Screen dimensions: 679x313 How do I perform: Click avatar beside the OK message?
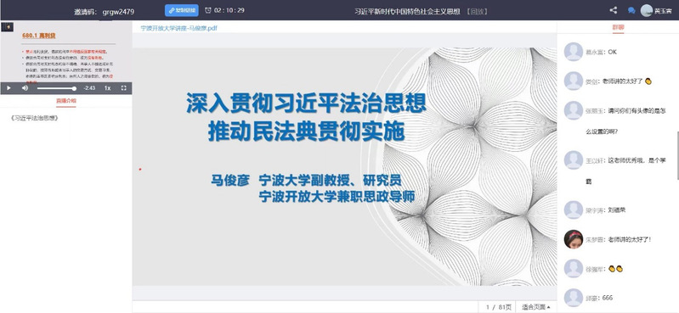point(574,52)
